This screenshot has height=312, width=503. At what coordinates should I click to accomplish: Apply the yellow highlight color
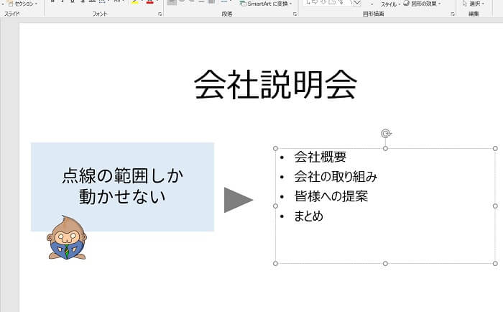(x=134, y=2)
